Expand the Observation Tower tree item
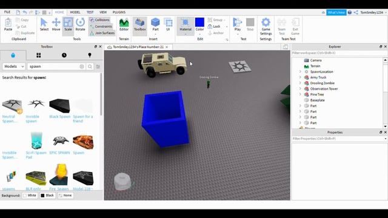This screenshot has width=388, height=218. coord(300,89)
